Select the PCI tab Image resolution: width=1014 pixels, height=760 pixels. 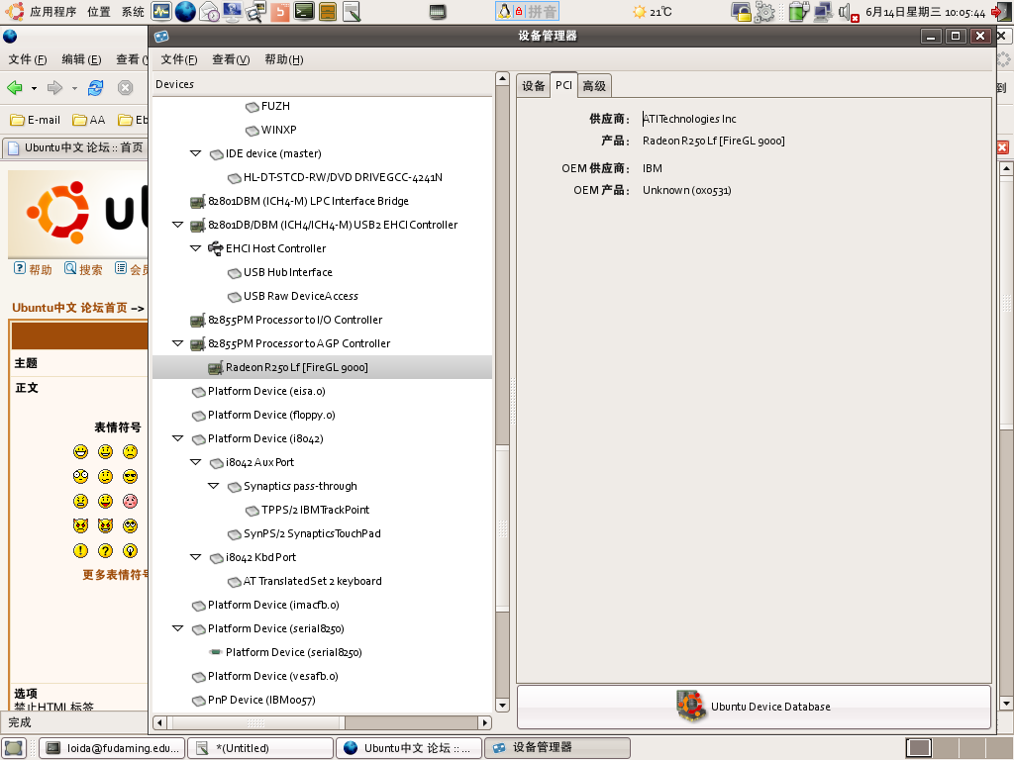pos(563,85)
